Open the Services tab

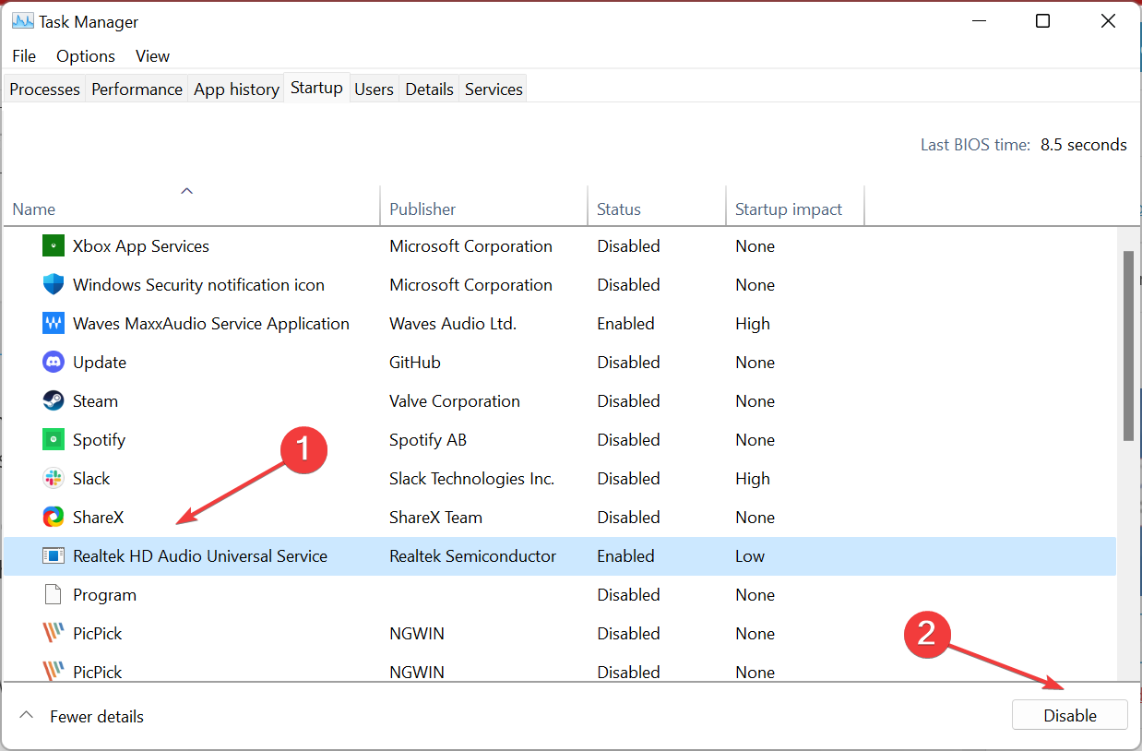tap(494, 89)
